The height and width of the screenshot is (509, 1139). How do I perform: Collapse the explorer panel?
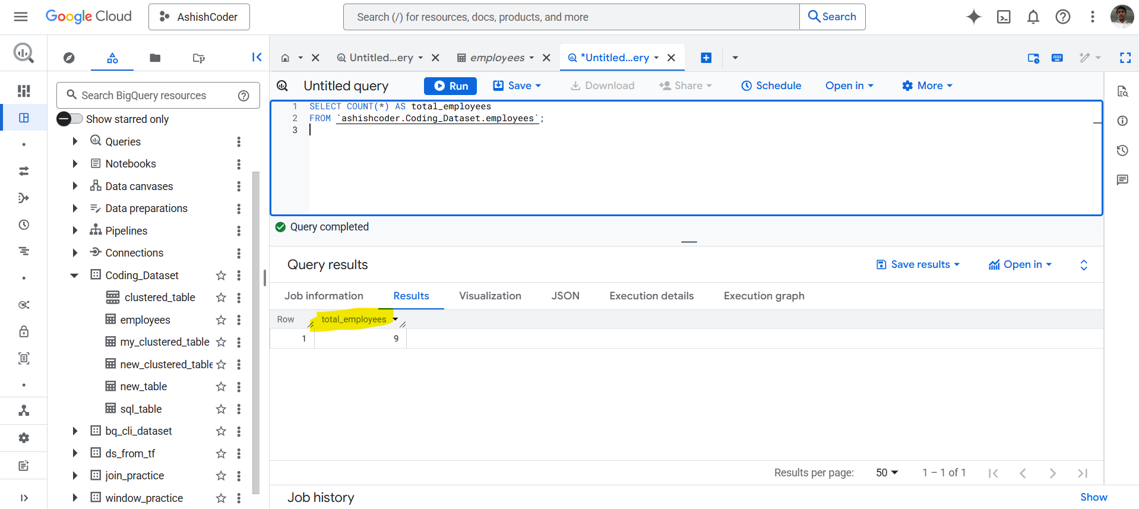[257, 57]
